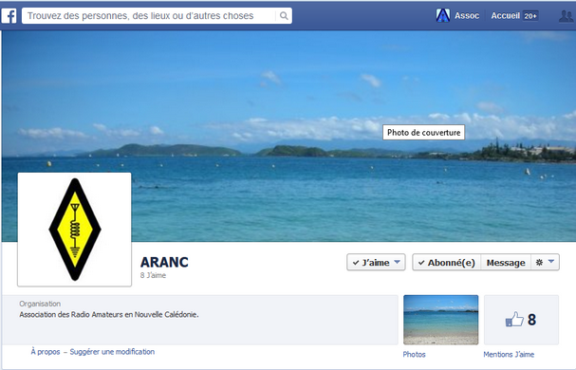Open friend requests icon in top bar
The width and height of the screenshot is (576, 370).
[x=566, y=16]
